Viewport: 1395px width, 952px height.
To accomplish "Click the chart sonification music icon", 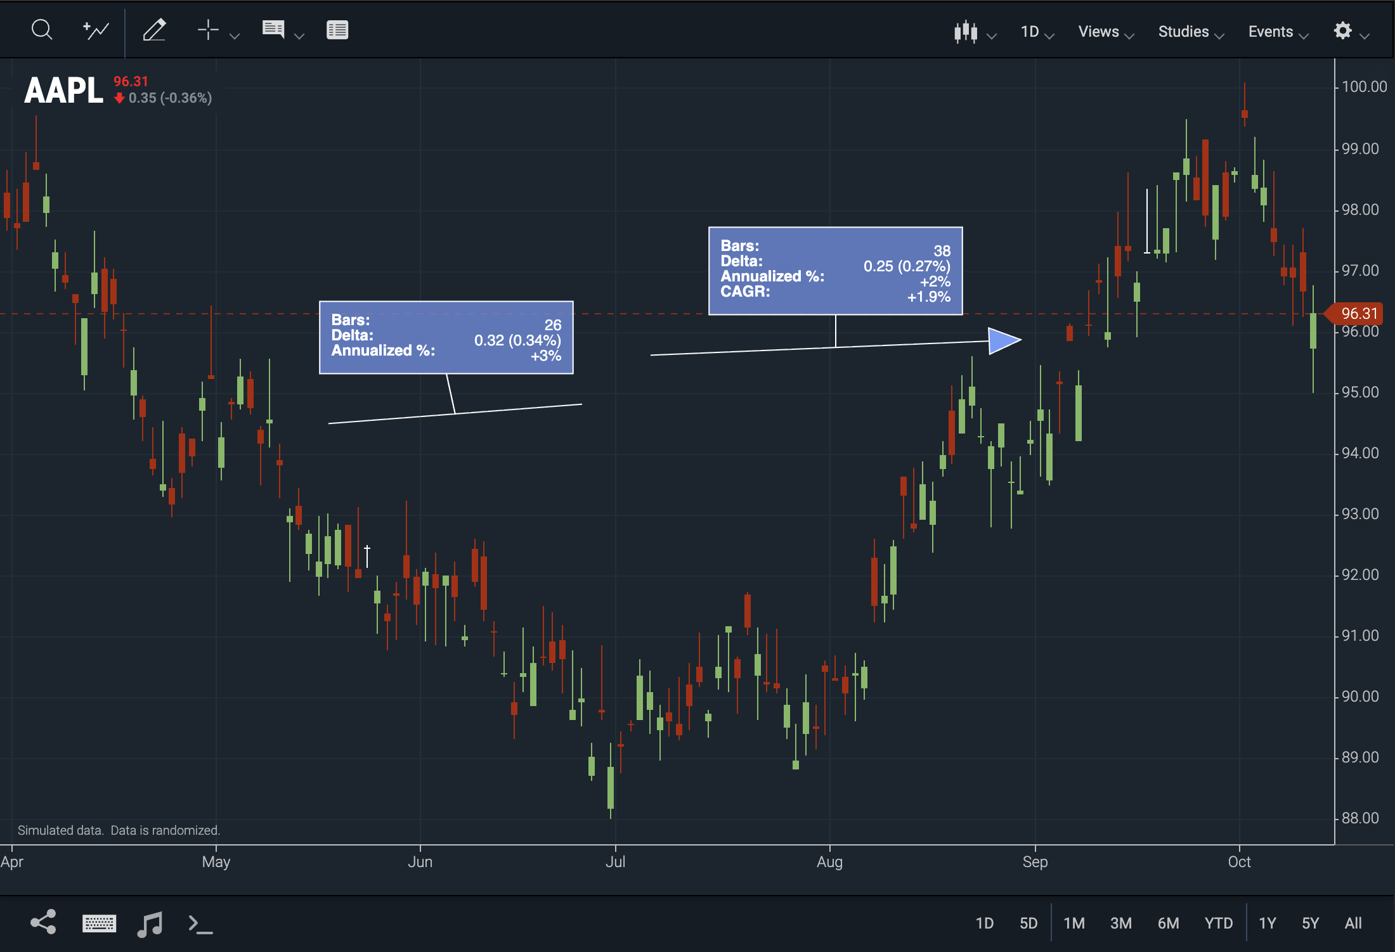I will click(150, 923).
